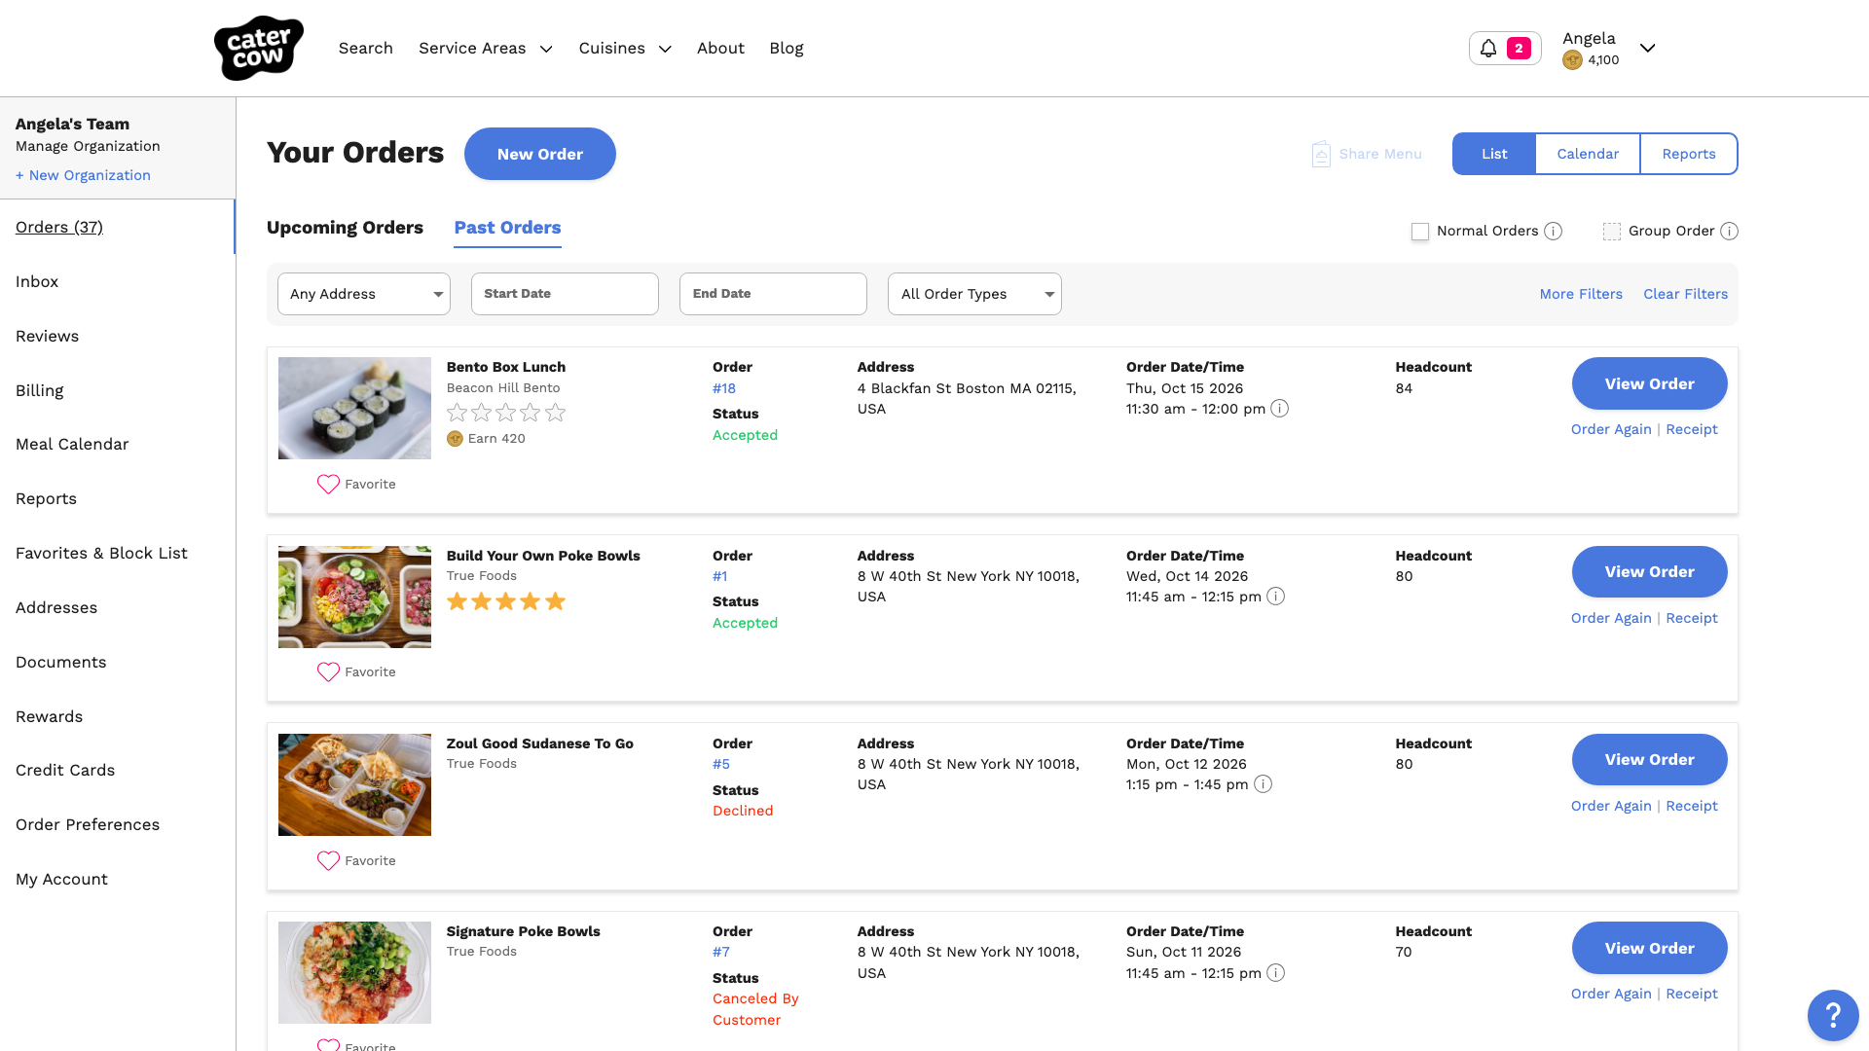
Task: Open the All Order Types dropdown
Action: (974, 294)
